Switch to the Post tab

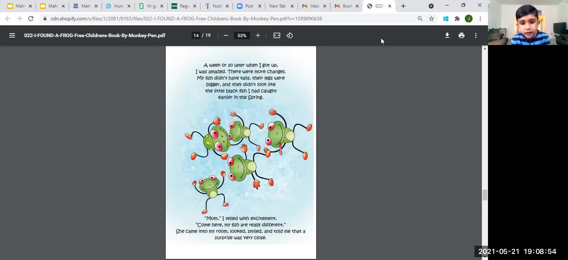[x=249, y=6]
